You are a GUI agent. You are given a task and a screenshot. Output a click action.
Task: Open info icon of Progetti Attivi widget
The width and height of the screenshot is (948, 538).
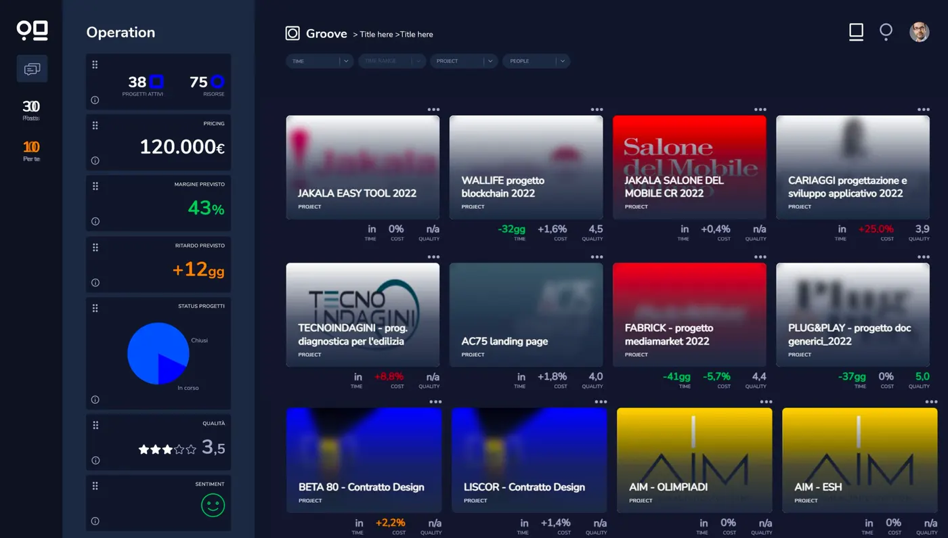click(95, 100)
